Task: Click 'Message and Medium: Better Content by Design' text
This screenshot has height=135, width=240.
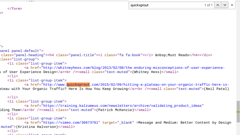Action: pyautogui.click(x=185, y=123)
